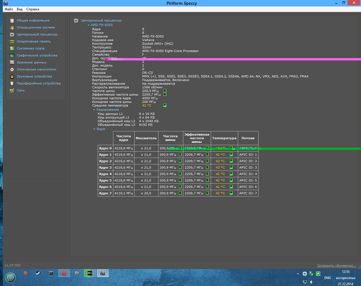This screenshot has width=361, height=286.
Task: Toggle the Ядро 4 bus frequency graph icon
Action: (x=180, y=174)
